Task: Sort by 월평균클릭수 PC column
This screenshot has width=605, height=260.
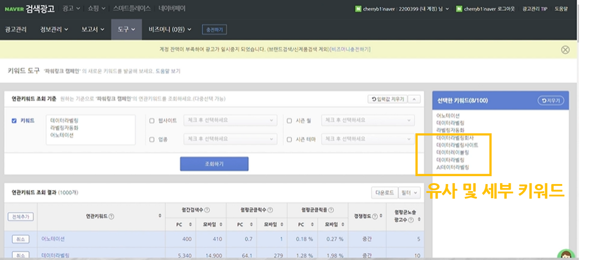Action: click(251, 225)
